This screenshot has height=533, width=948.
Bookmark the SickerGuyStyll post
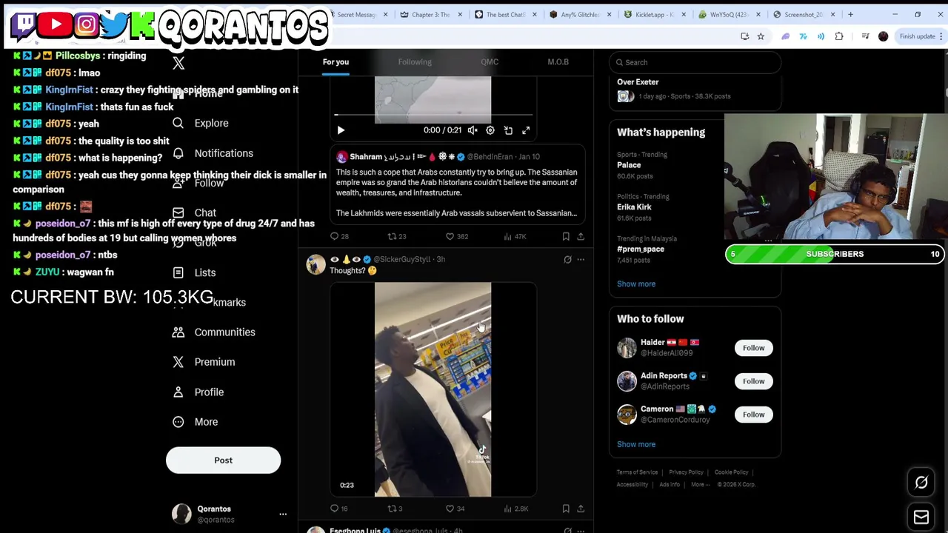point(566,509)
